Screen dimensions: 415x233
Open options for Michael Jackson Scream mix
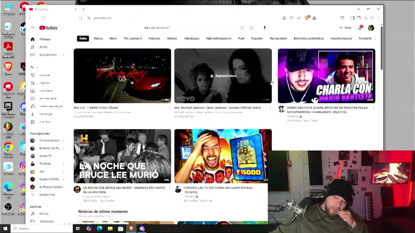pos(270,108)
